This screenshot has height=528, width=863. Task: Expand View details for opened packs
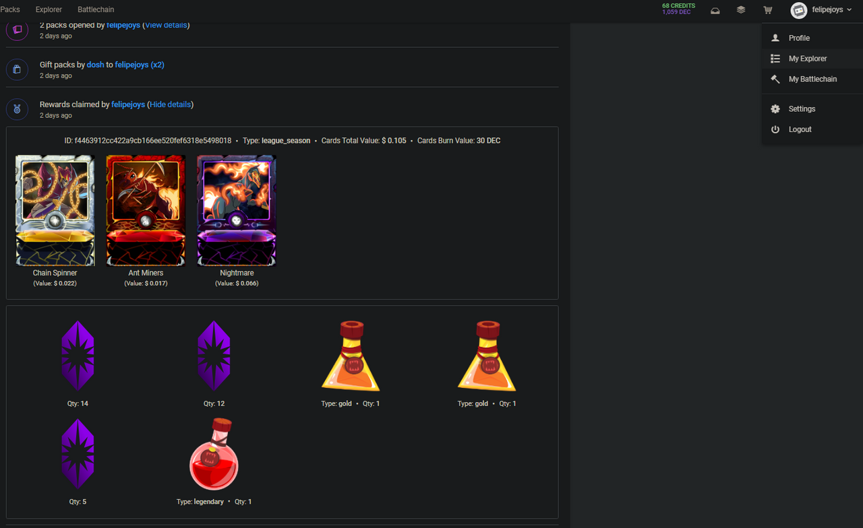[166, 25]
